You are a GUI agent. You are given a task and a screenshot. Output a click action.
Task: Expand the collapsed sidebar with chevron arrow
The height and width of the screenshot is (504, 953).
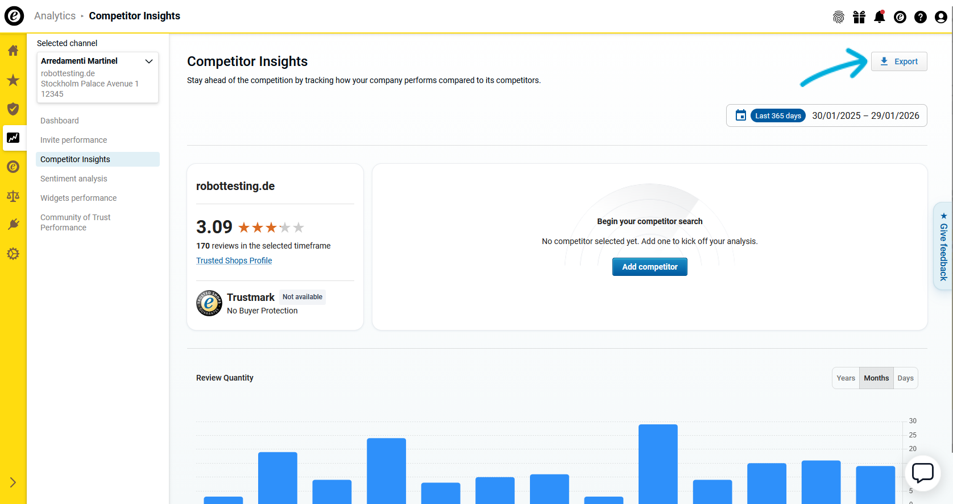(13, 482)
